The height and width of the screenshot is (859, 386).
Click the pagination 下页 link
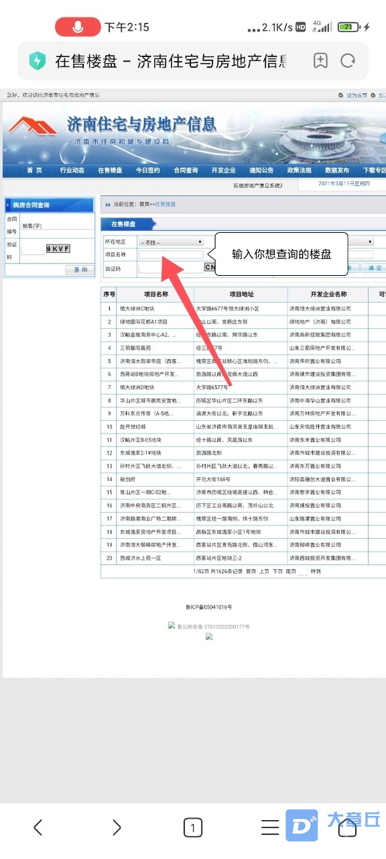(x=277, y=571)
